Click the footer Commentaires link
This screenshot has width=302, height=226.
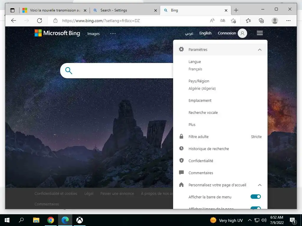[47, 204]
